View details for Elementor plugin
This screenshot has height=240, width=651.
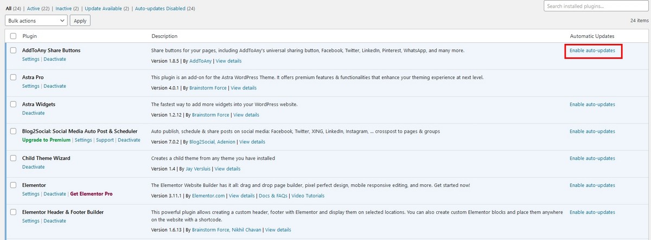pos(242,196)
